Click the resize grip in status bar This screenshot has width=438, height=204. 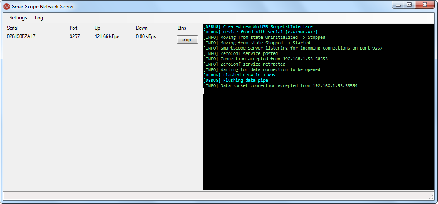(x=431, y=197)
